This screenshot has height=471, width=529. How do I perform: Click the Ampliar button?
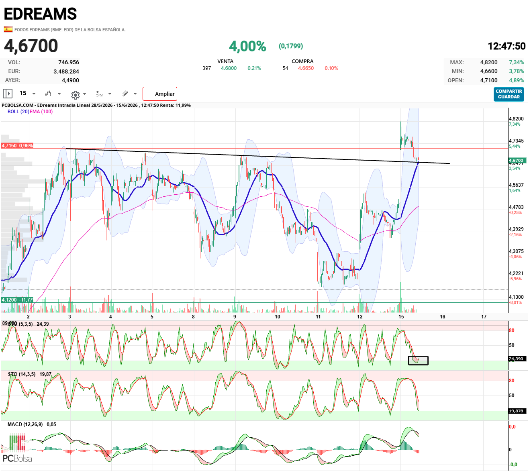coord(160,94)
